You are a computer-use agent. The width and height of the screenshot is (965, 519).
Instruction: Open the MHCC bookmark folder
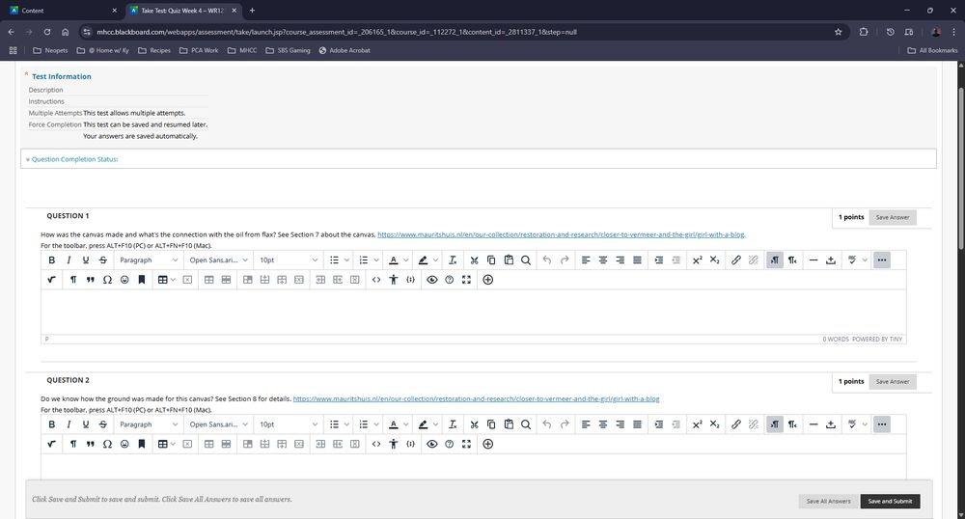tap(242, 50)
